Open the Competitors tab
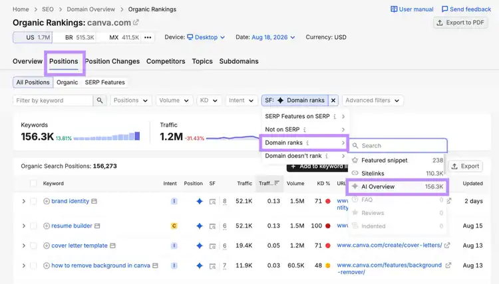The height and width of the screenshot is (284, 499). (x=166, y=61)
